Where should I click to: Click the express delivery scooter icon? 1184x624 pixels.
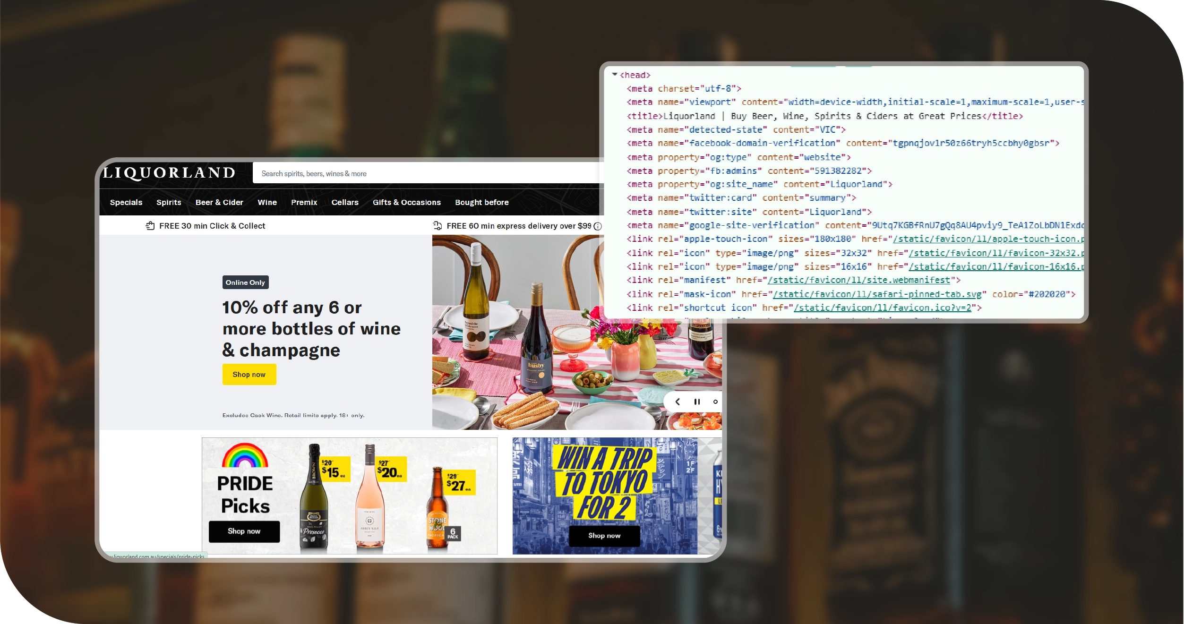(x=438, y=226)
